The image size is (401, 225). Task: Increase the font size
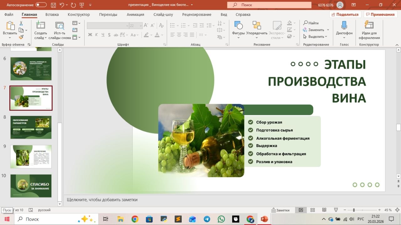point(146,26)
